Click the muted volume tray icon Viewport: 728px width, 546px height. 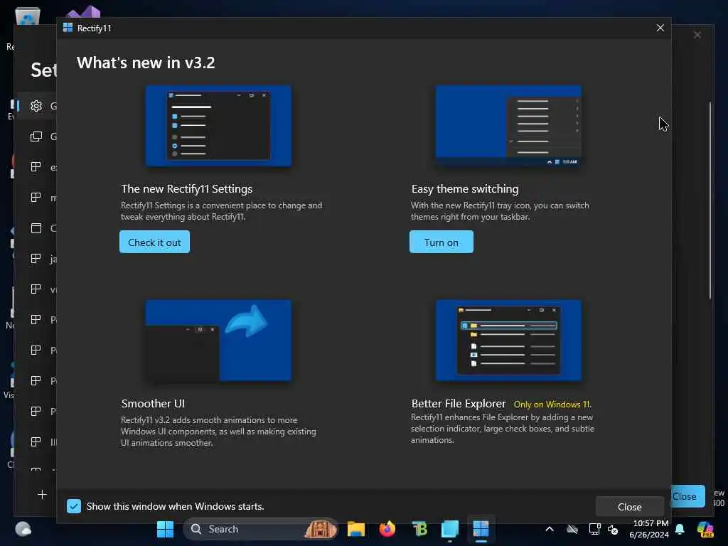[613, 529]
